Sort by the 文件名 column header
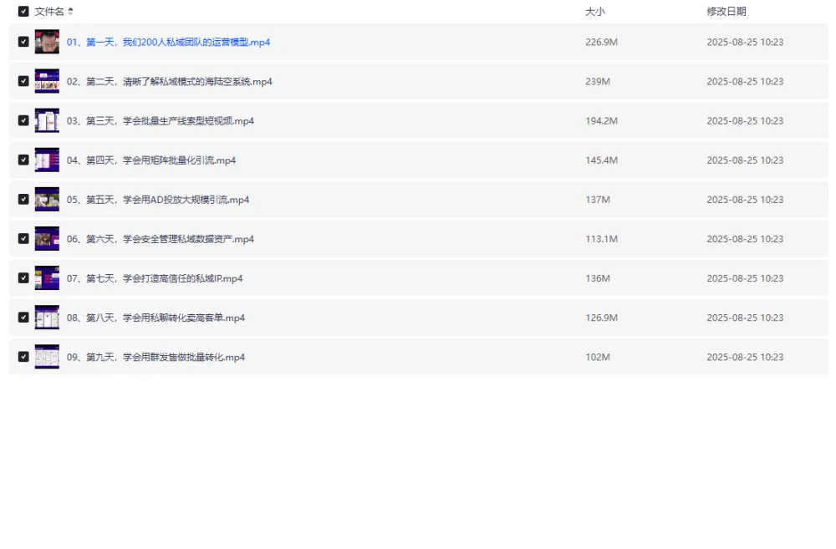This screenshot has height=549, width=836. 49,12
